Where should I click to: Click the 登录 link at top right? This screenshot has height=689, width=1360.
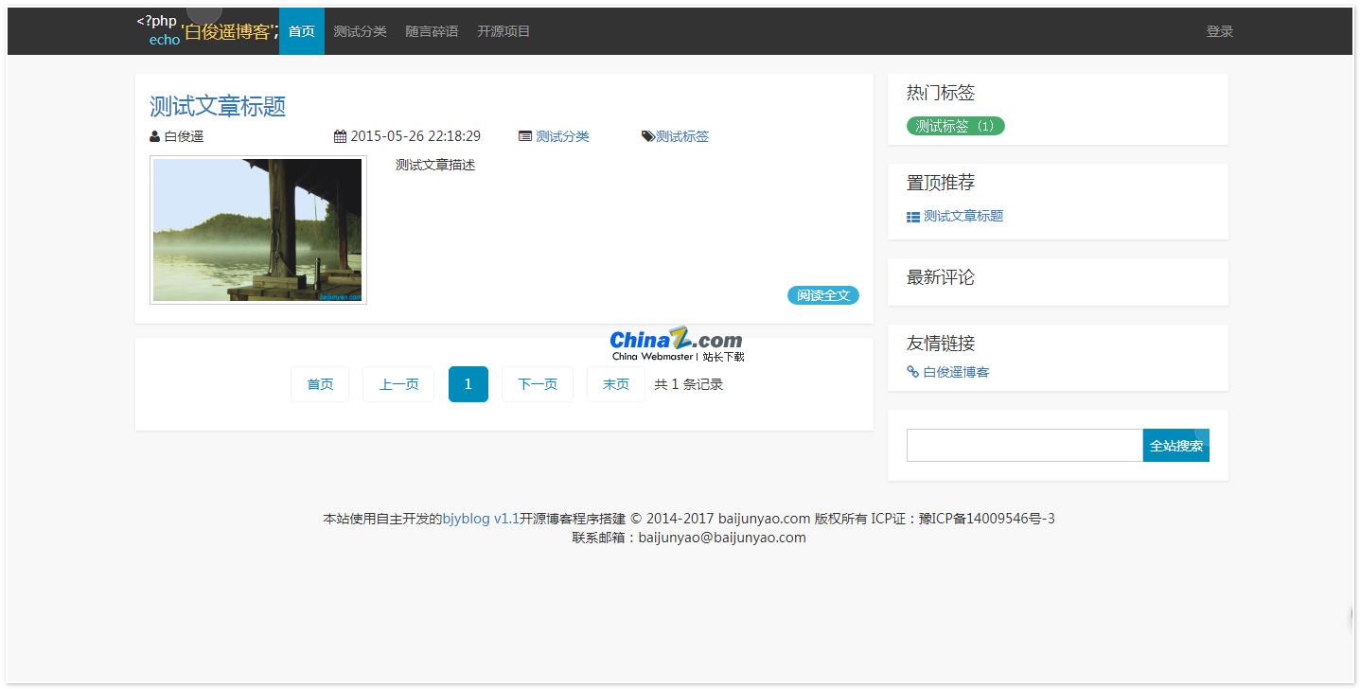[1219, 30]
